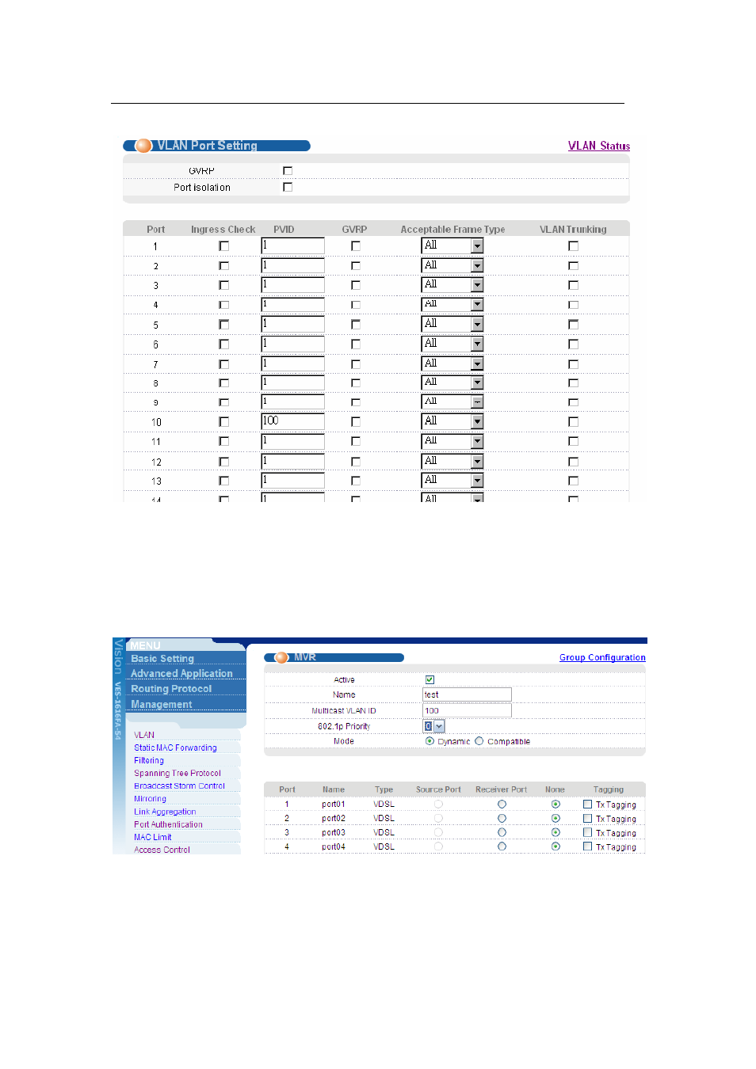Open the Routing Protocol menu

[171, 689]
